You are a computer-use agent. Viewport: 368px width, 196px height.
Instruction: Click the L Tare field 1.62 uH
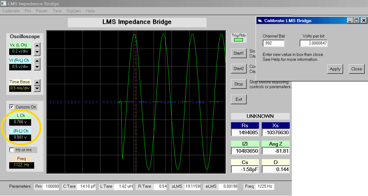click(x=123, y=186)
